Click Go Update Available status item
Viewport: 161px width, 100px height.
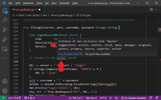134,98
